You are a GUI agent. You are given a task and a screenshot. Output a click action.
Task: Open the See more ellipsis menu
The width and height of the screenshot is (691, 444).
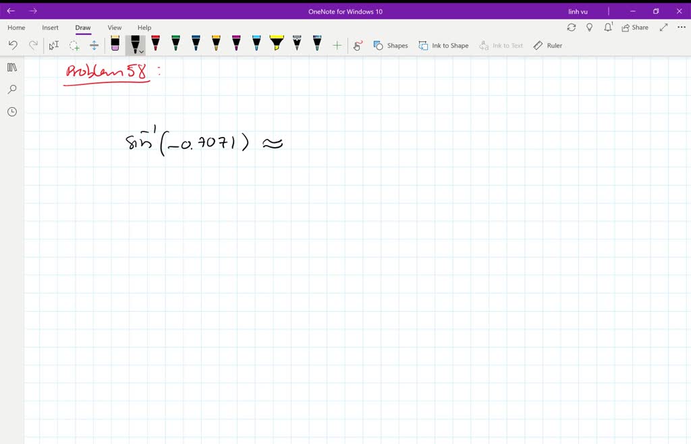[682, 27]
